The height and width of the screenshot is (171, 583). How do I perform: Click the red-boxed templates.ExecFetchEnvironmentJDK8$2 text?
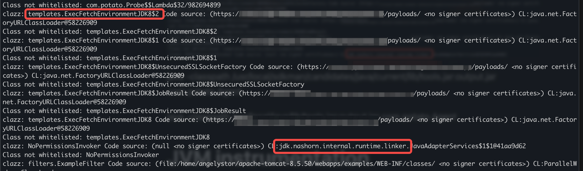tap(93, 14)
